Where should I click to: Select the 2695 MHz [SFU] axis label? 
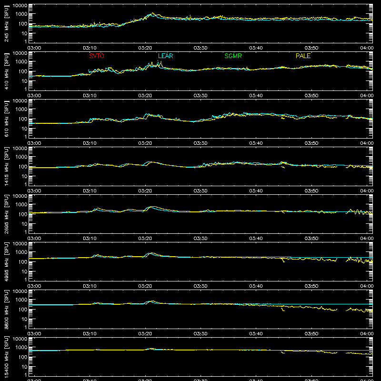click(6, 214)
